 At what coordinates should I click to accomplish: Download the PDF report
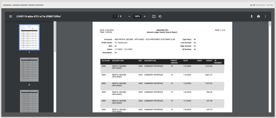[251, 16]
